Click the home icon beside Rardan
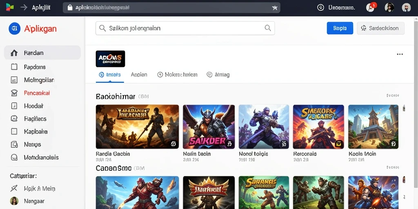 pos(14,53)
